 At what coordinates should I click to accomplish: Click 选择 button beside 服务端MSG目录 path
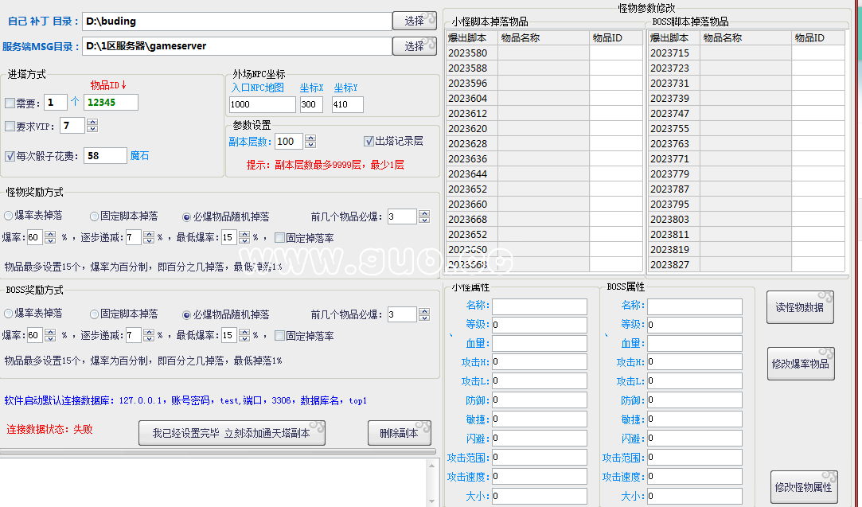point(414,46)
